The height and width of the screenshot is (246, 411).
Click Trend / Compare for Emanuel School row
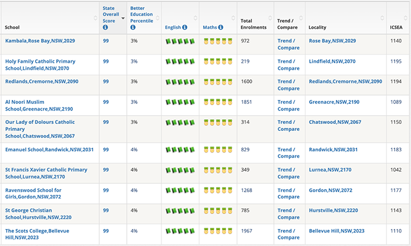(288, 153)
